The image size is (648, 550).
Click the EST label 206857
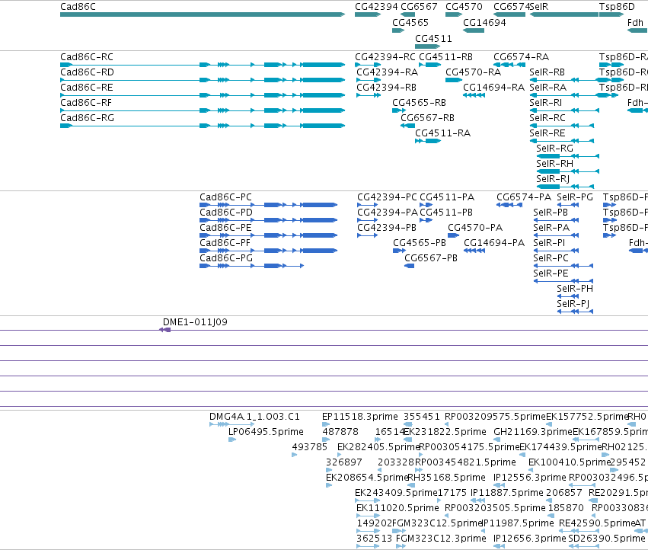coord(564,493)
